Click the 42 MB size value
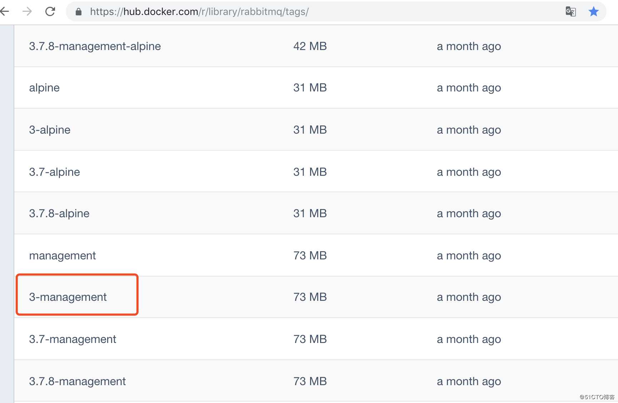The width and height of the screenshot is (618, 403). point(310,46)
